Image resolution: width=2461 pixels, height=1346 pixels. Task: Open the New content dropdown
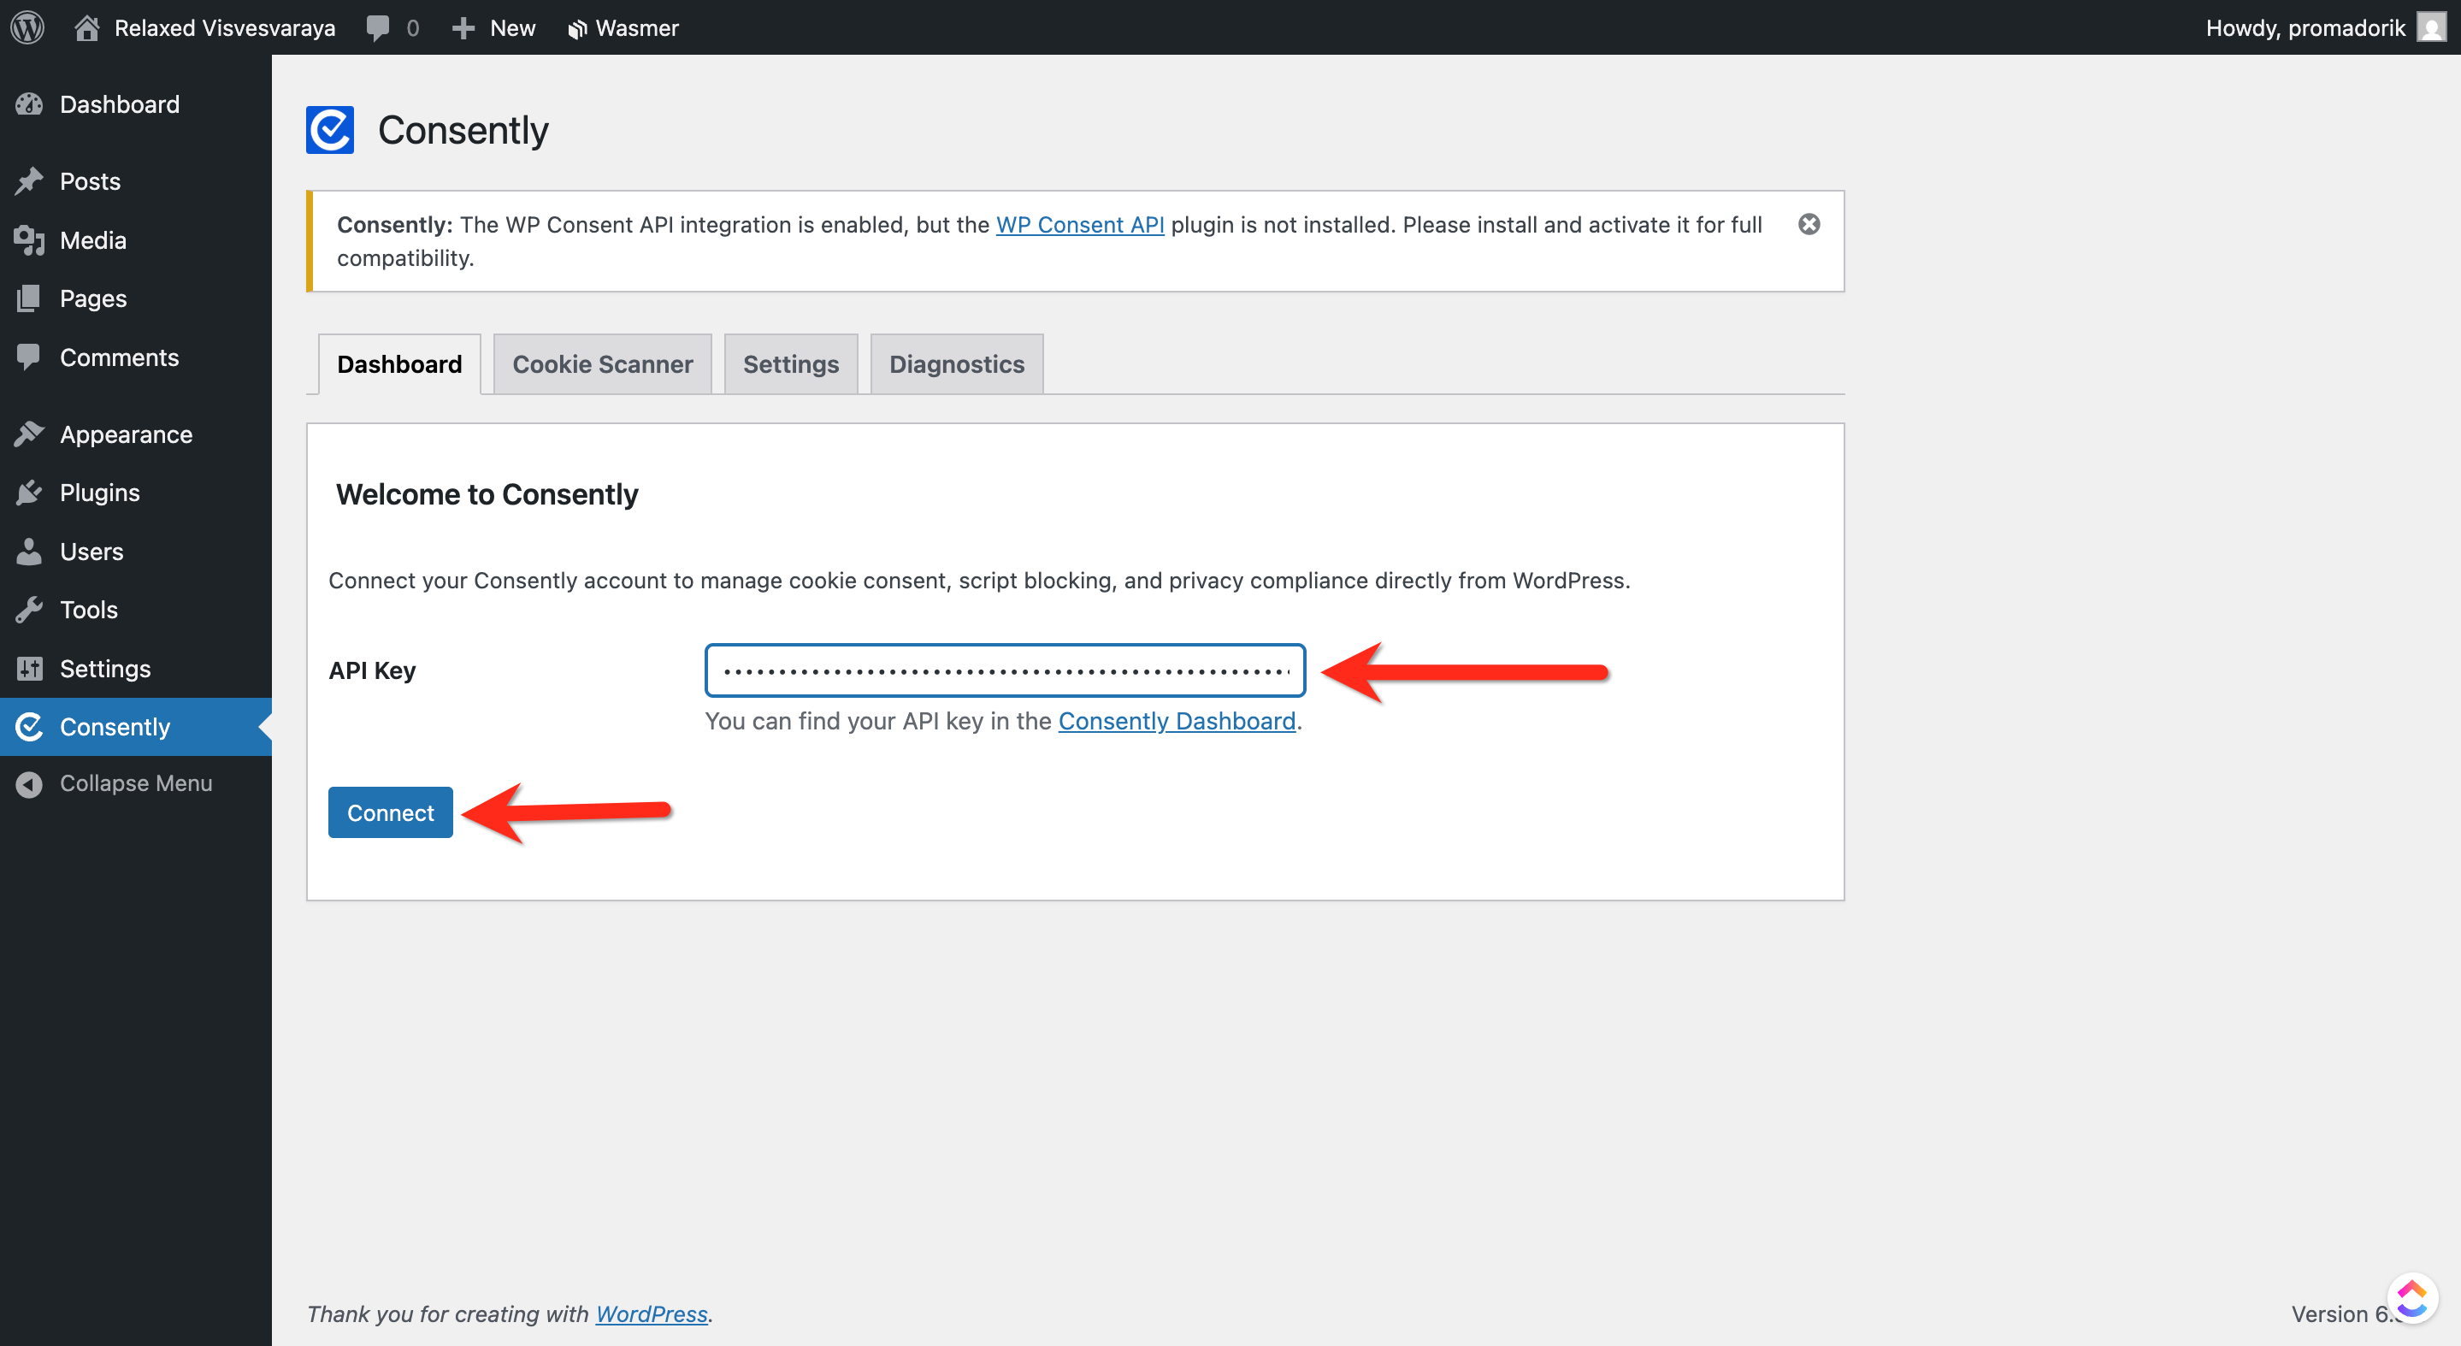click(494, 27)
